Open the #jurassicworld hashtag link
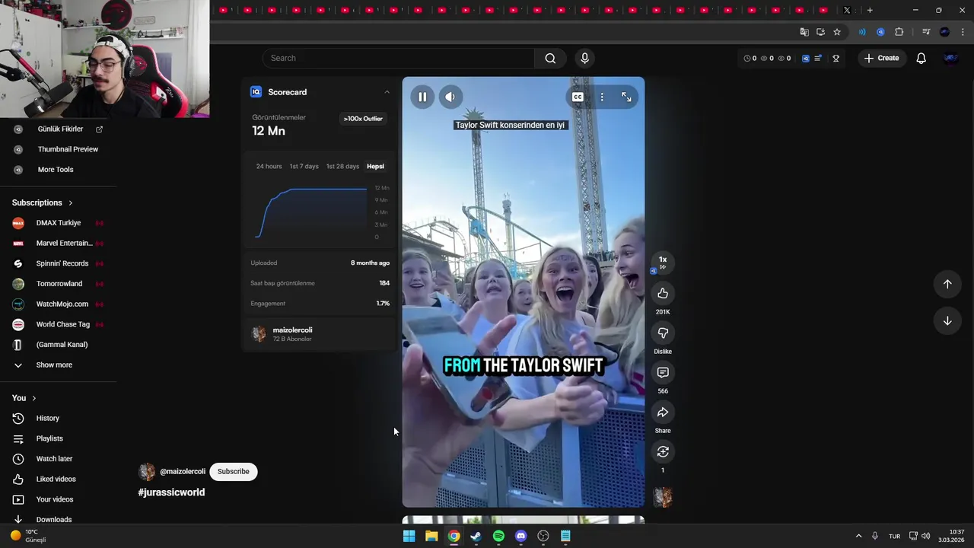974x548 pixels. click(171, 492)
